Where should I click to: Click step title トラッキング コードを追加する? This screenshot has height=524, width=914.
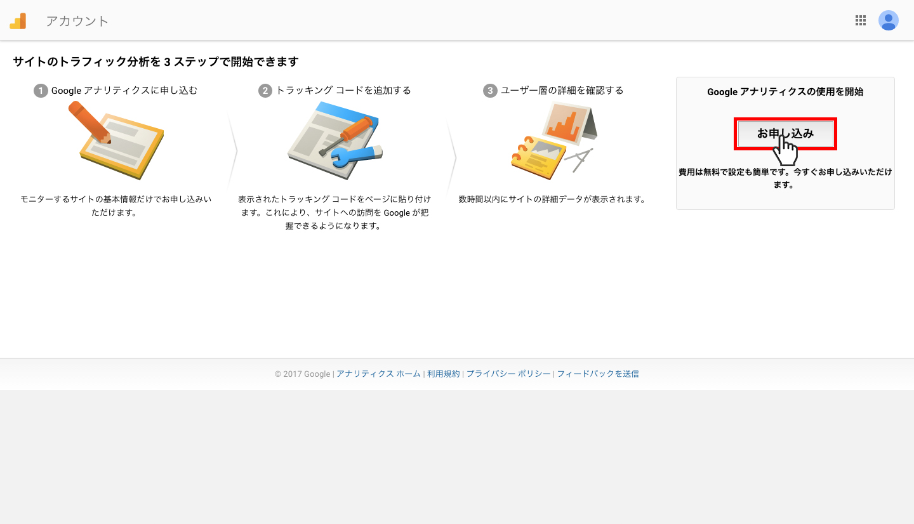(x=343, y=91)
